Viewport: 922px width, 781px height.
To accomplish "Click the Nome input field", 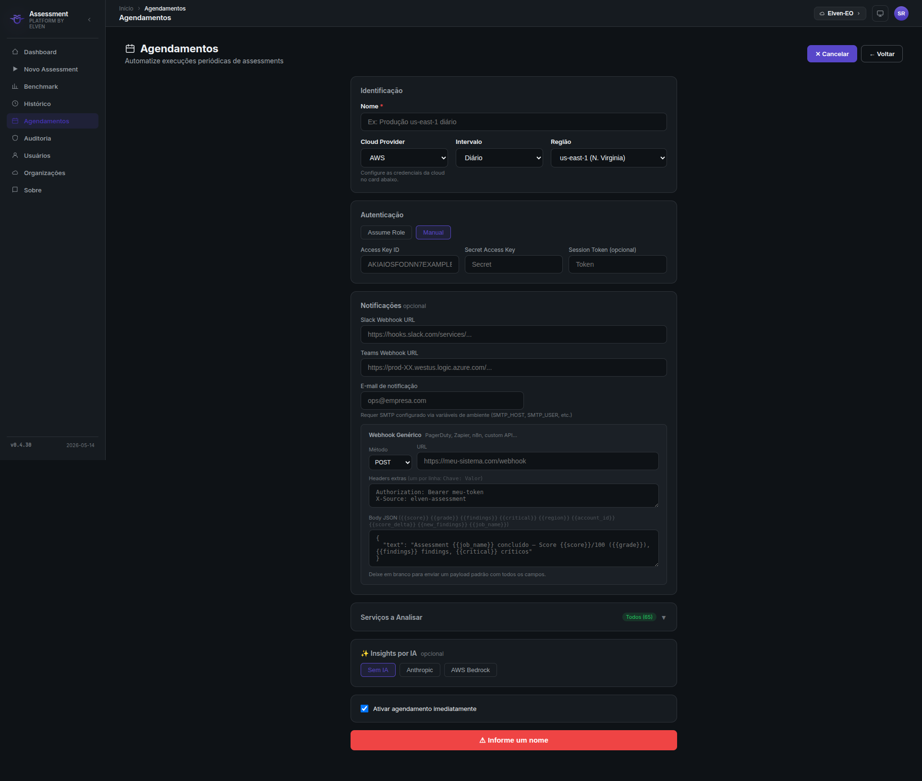I will coord(513,122).
